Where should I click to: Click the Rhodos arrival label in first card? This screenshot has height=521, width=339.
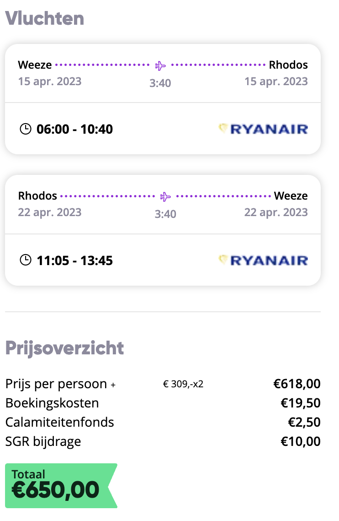click(288, 65)
